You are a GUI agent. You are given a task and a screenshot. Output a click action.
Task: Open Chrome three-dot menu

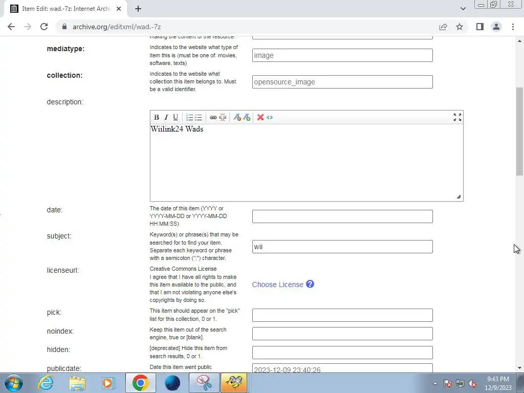(x=513, y=27)
